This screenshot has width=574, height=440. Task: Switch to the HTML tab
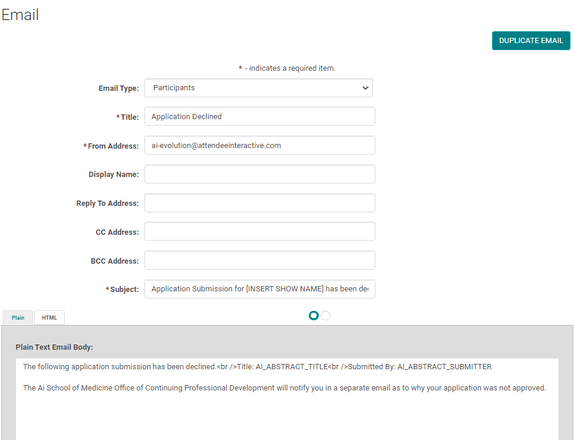click(50, 318)
